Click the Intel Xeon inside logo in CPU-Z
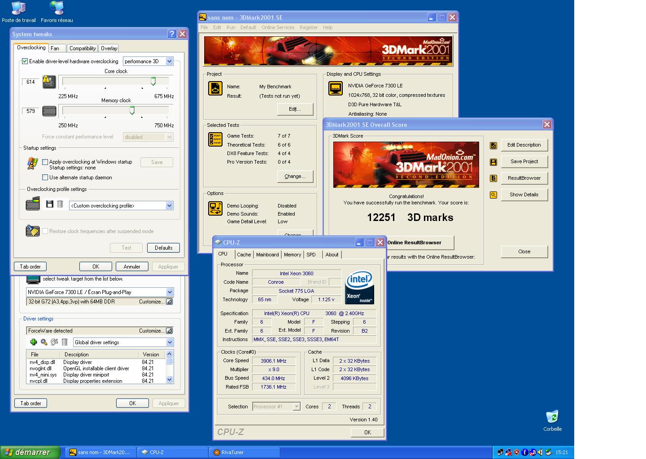Viewport: 646px width, 459px height. (360, 287)
